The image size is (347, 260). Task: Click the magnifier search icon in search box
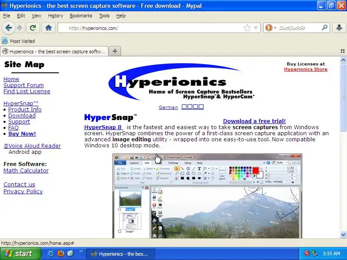point(324,28)
